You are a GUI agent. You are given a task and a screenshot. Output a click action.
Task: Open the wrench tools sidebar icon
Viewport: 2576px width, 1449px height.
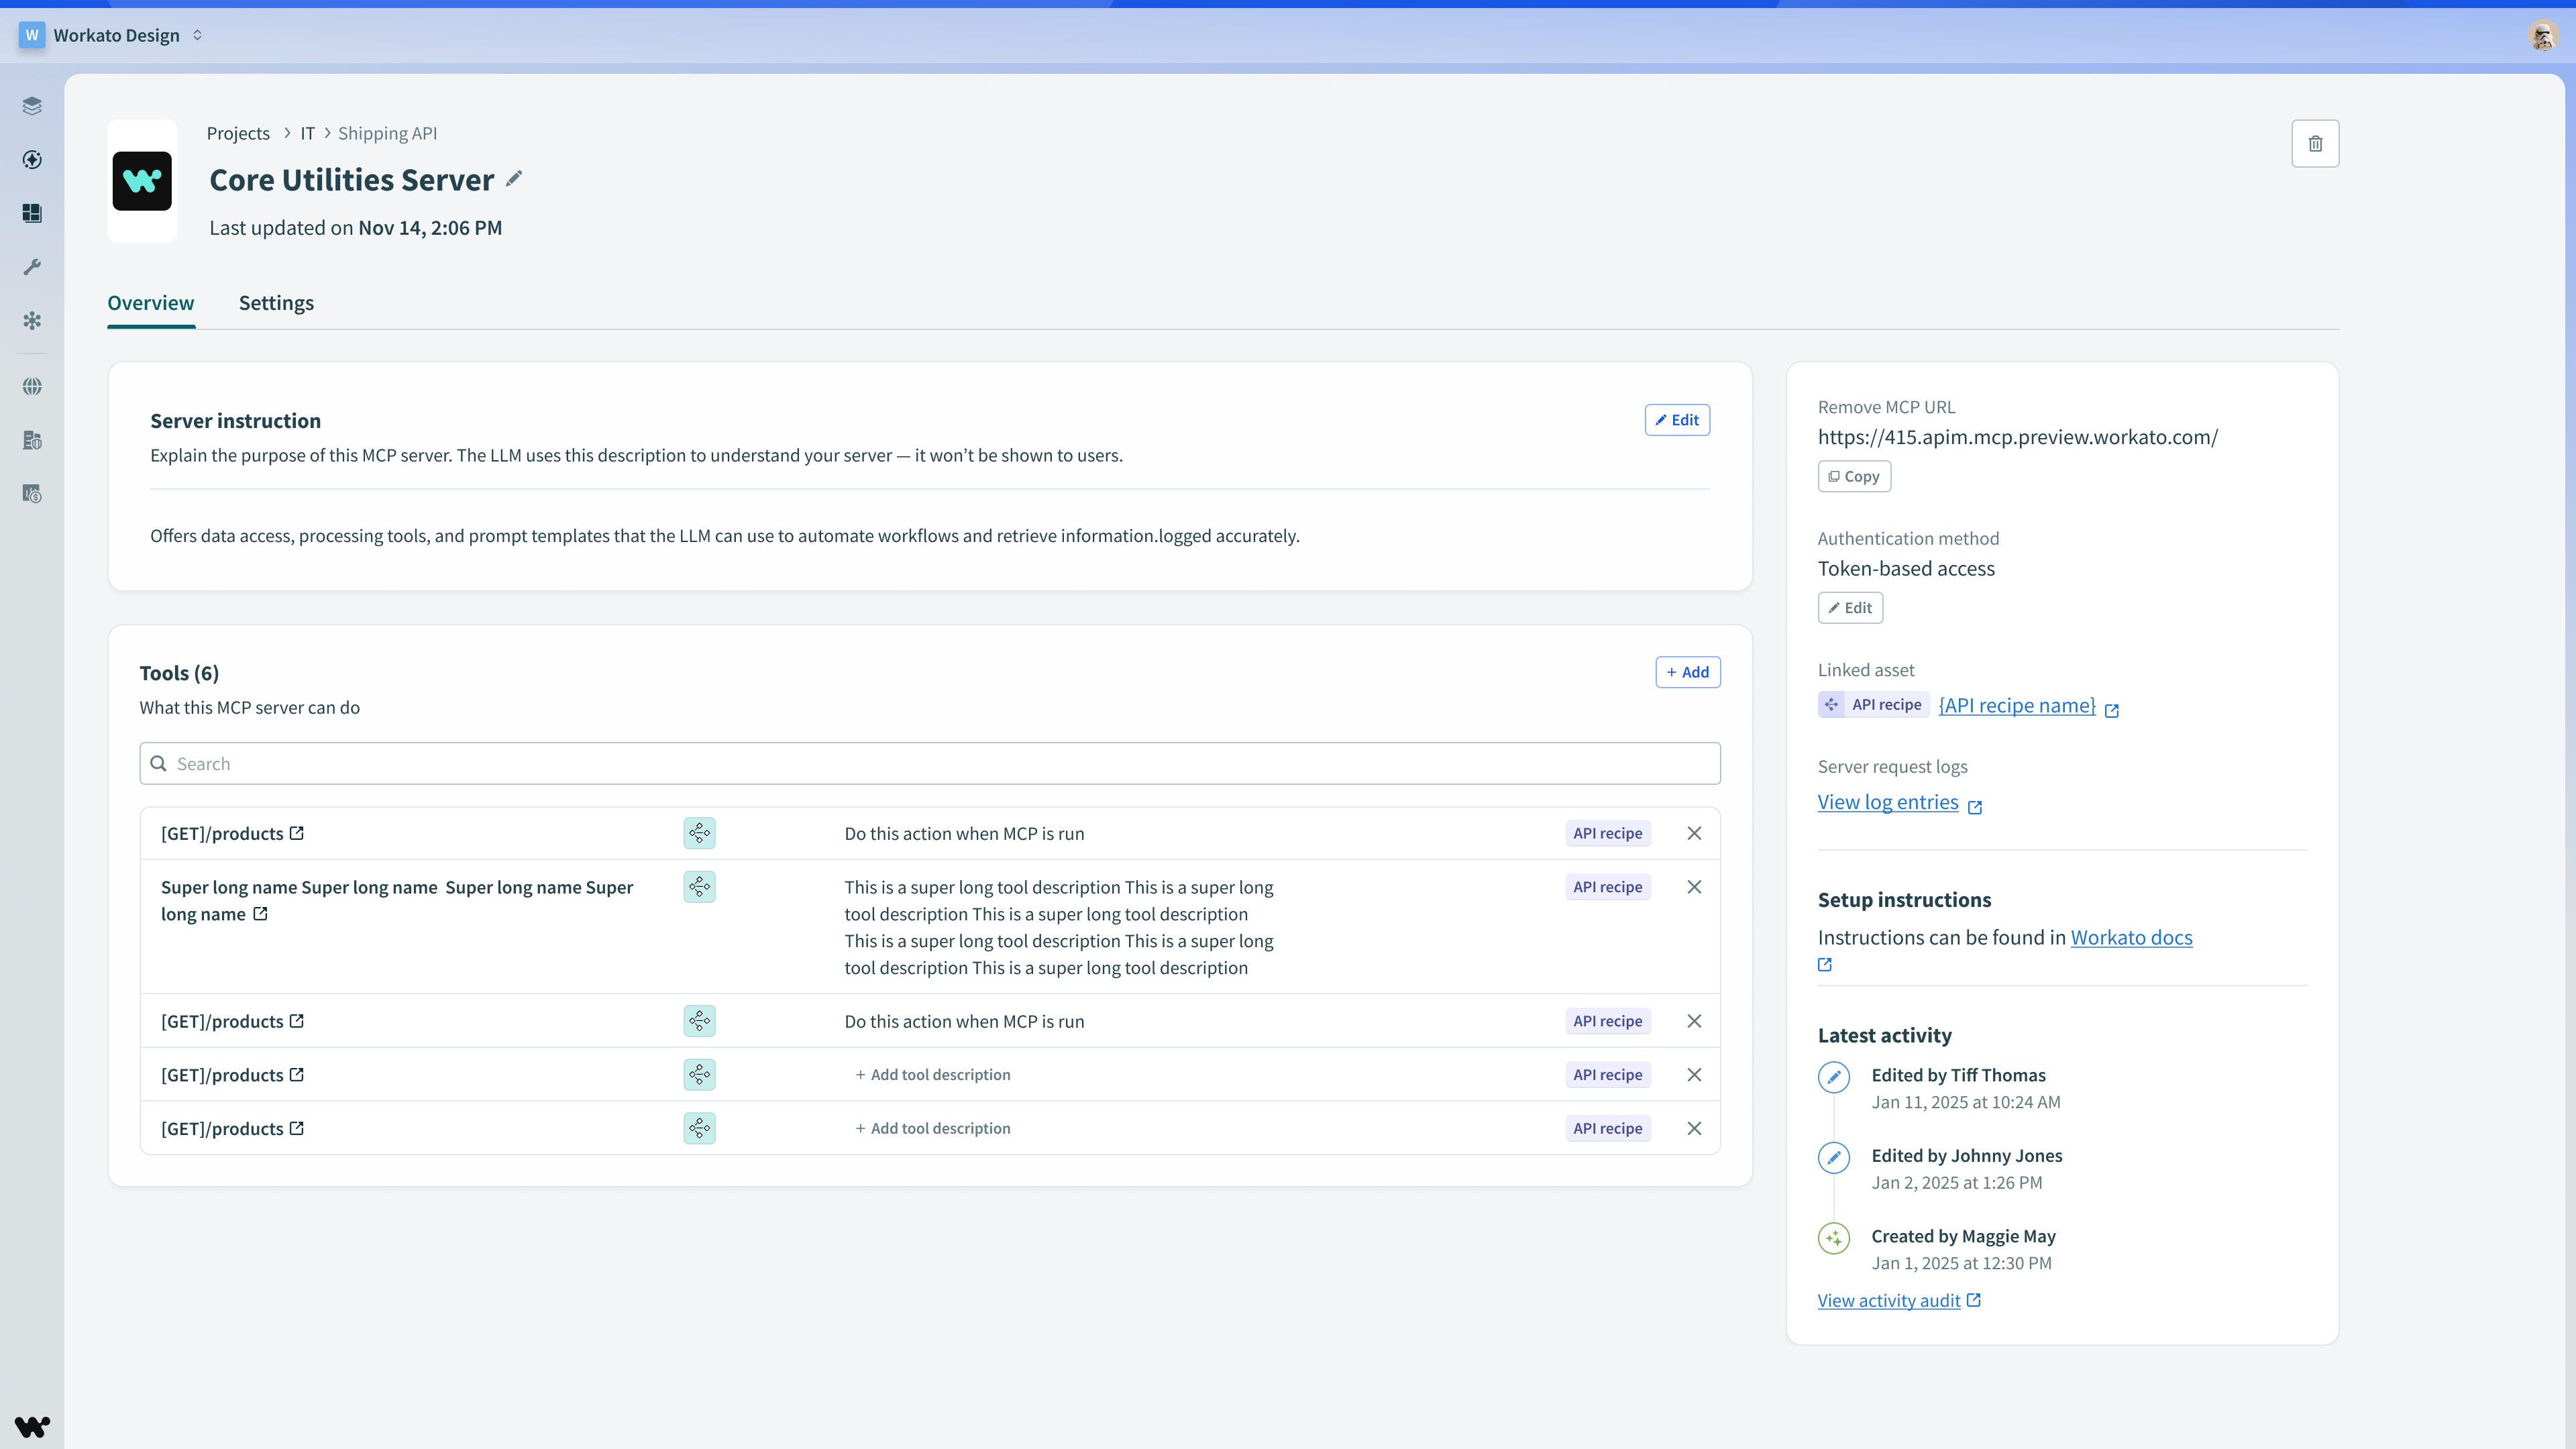click(32, 267)
